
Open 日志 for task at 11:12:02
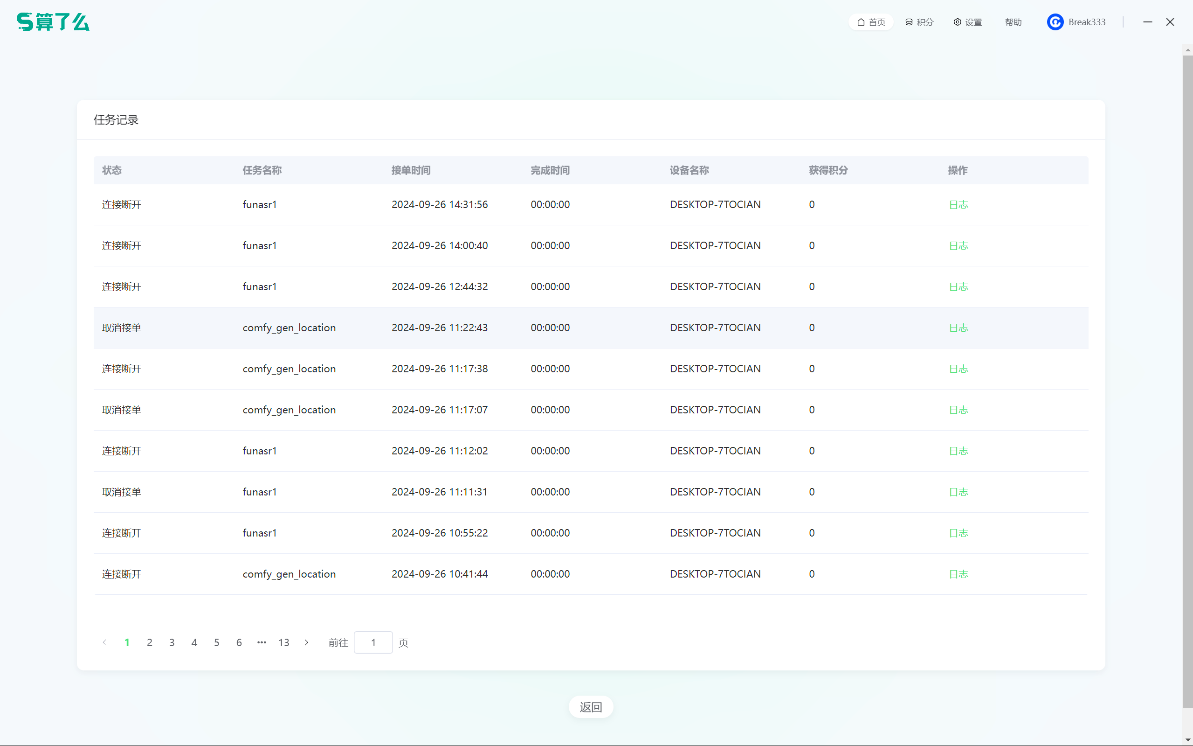coord(959,451)
